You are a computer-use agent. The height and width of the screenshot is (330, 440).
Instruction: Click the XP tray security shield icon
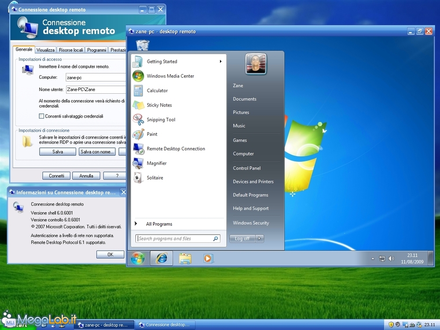pos(391,325)
